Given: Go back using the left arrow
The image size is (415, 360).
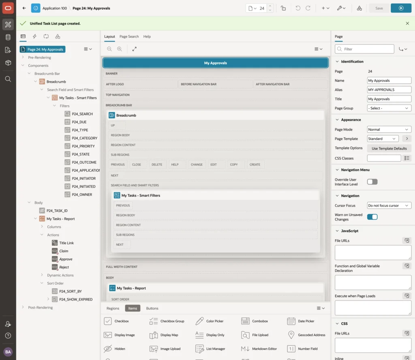Looking at the screenshot, I should coord(24,8).
